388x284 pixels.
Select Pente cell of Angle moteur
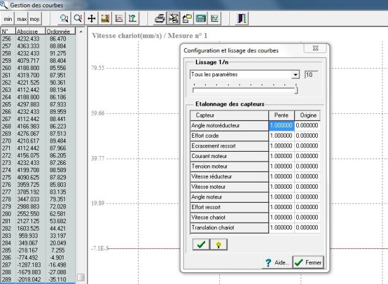(281, 197)
